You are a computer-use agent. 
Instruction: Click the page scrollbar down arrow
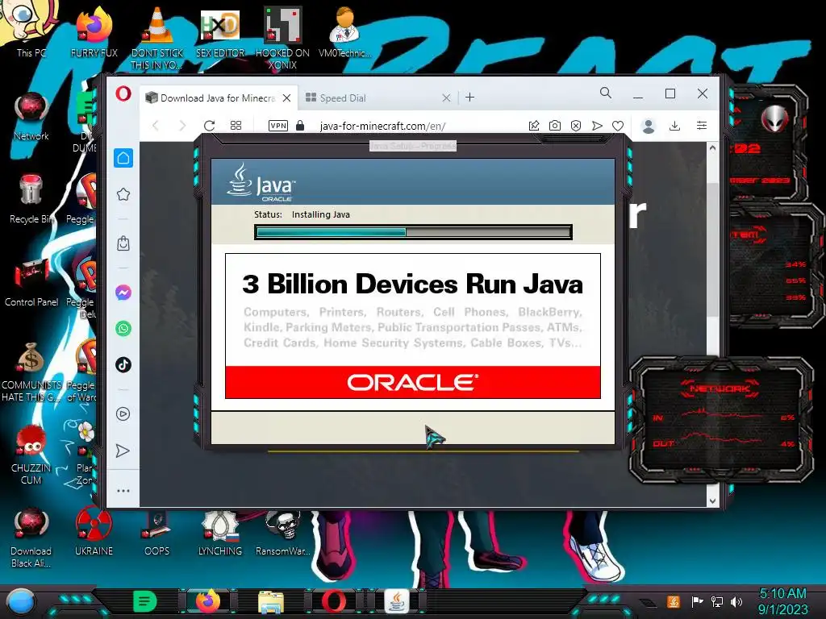712,501
